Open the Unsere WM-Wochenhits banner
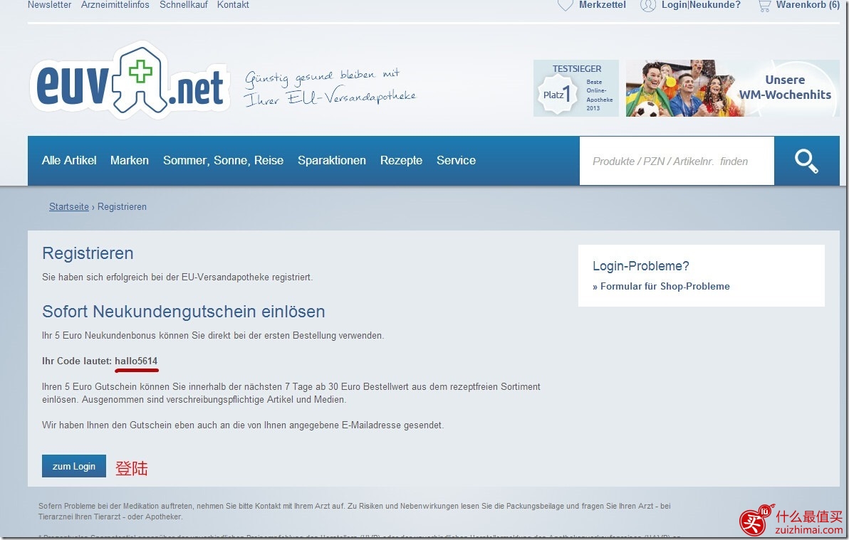The height and width of the screenshot is (540, 849). click(733, 88)
